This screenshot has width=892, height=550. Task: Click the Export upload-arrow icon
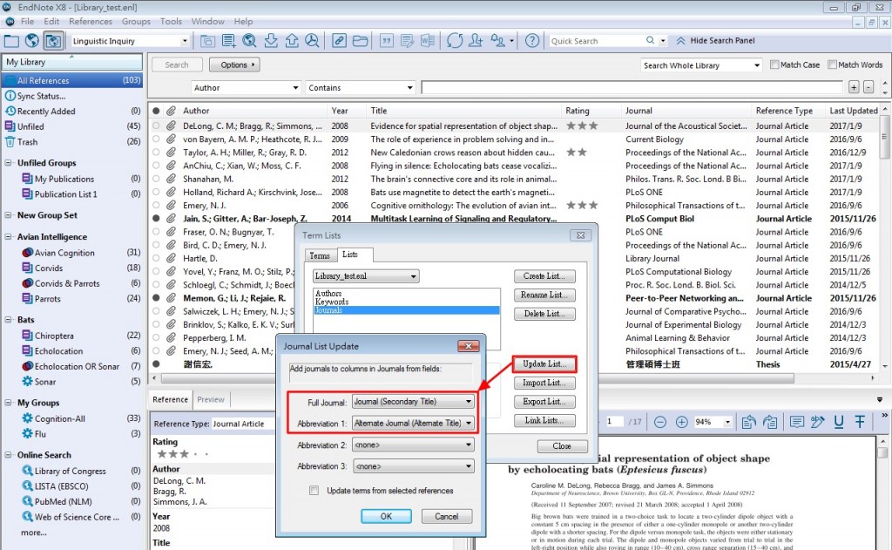[x=292, y=41]
